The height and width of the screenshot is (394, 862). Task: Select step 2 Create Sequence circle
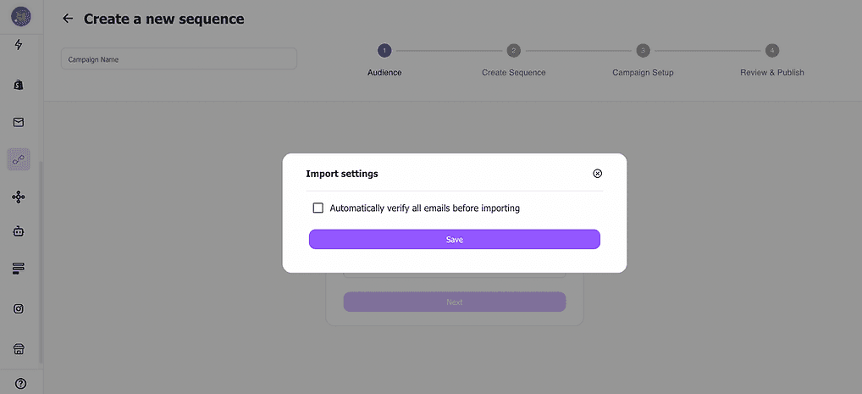coord(513,51)
